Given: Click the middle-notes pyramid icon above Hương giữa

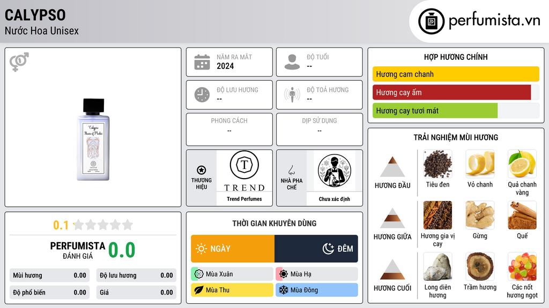Looking at the screenshot, I should (x=392, y=218).
